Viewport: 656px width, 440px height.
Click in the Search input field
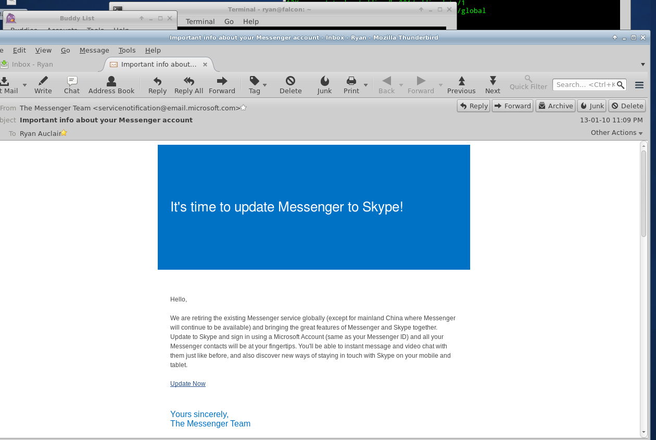[x=585, y=85]
